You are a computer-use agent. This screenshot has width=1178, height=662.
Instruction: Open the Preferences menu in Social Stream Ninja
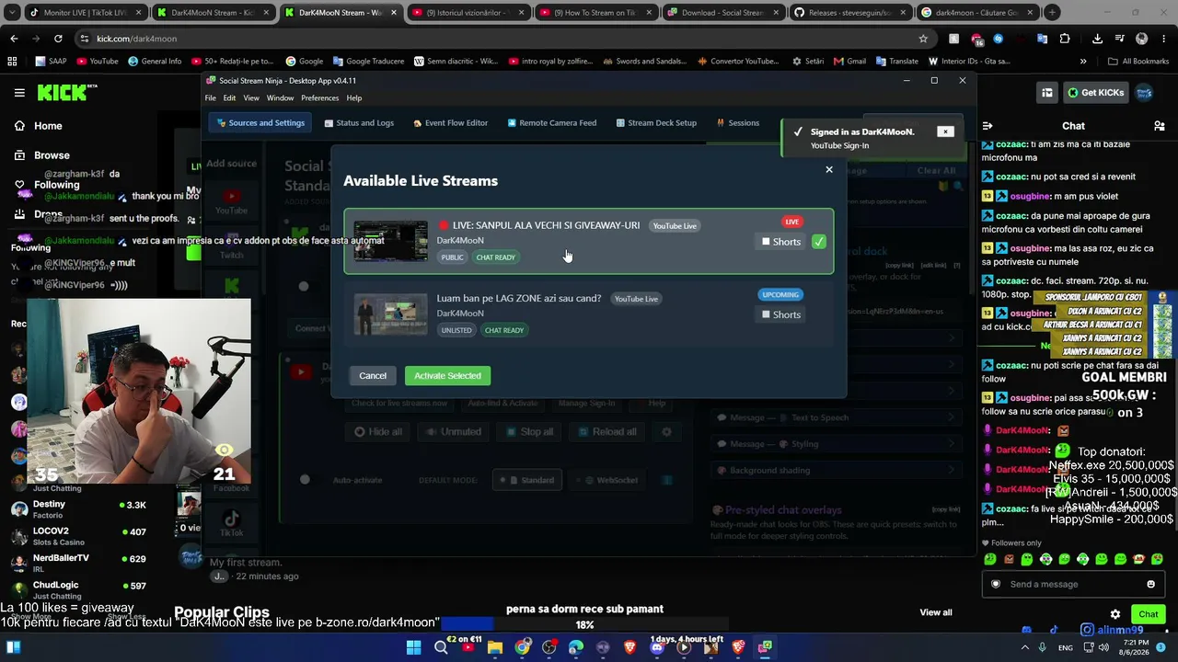(319, 97)
